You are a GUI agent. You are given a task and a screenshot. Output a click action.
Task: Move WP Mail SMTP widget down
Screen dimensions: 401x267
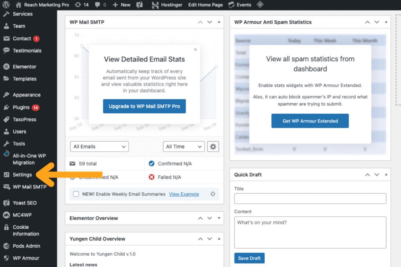point(210,22)
